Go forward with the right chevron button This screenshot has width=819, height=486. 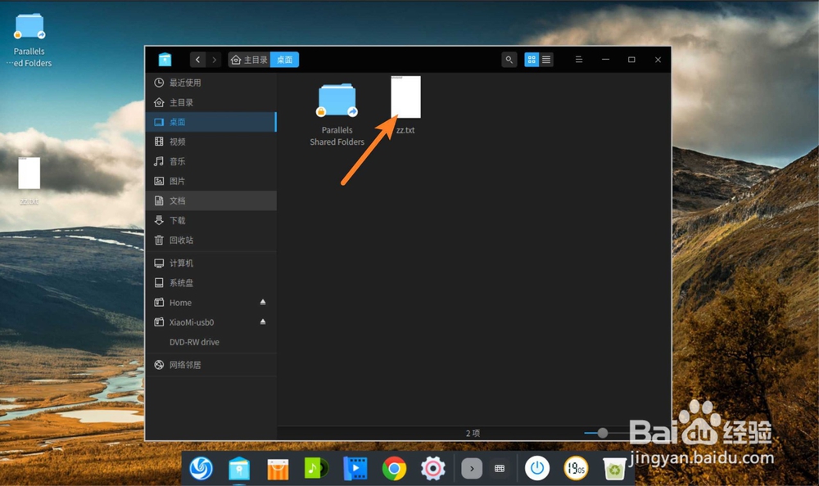click(x=214, y=60)
